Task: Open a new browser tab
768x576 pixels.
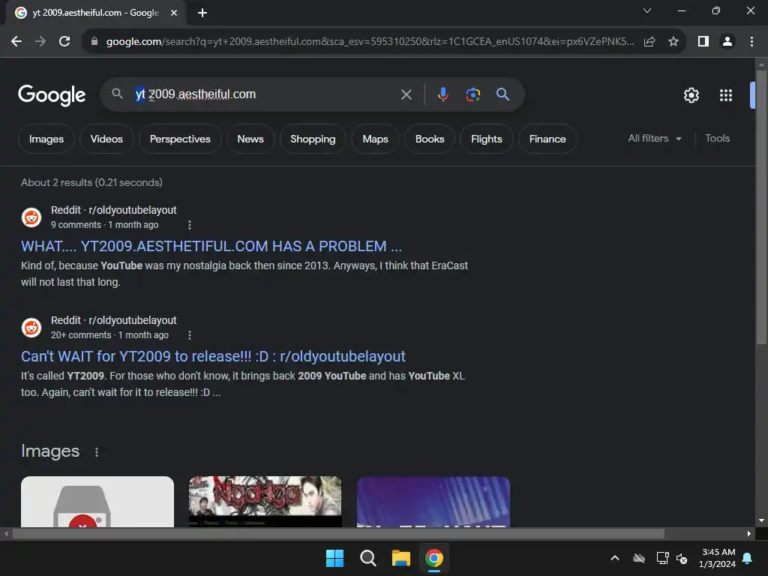Action: tap(202, 13)
